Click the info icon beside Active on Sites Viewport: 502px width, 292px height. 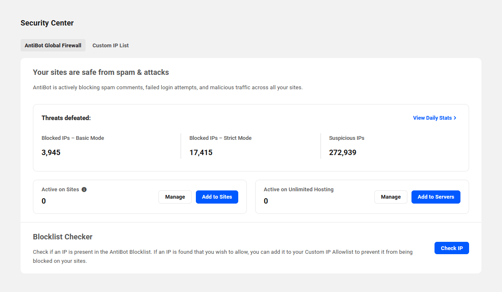(84, 190)
